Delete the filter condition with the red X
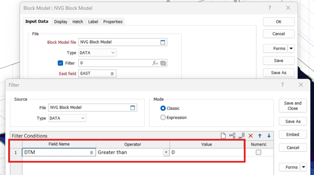Image resolution: width=314 pixels, height=175 pixels. [x=250, y=136]
